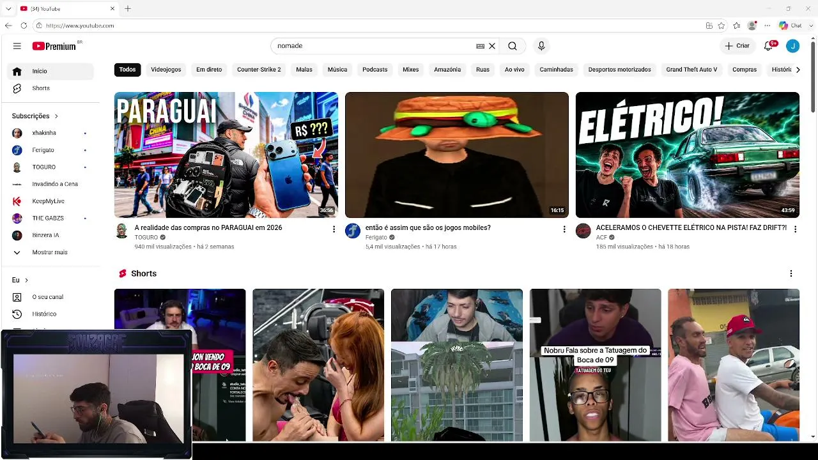Image resolution: width=818 pixels, height=460 pixels.
Task: Select the 'Todos' filter chip
Action: 127,70
